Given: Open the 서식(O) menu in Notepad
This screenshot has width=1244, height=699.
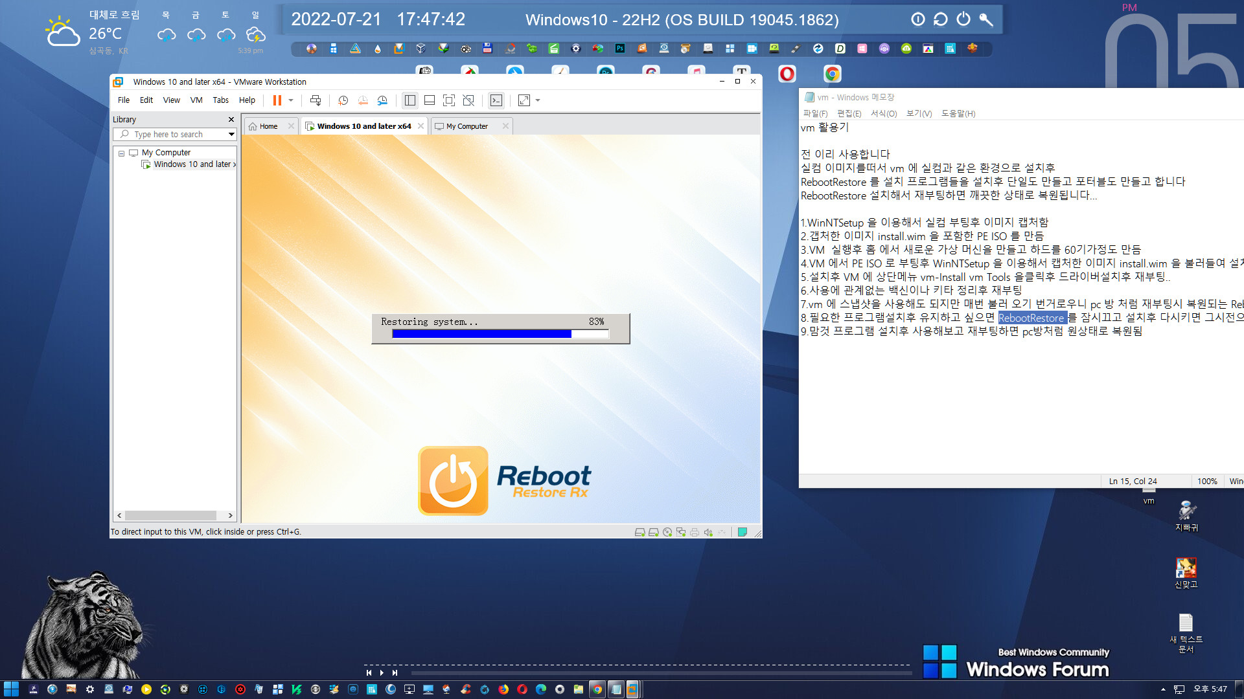Looking at the screenshot, I should click(883, 113).
